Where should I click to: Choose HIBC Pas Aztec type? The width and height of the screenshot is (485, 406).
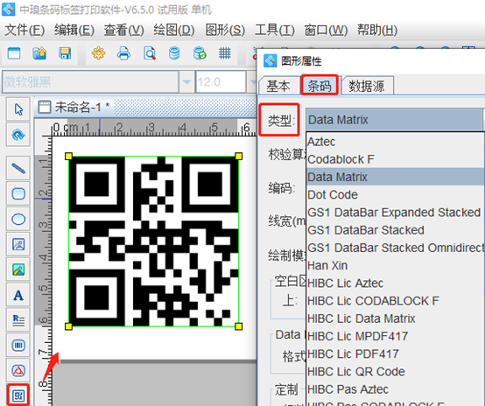click(396, 389)
